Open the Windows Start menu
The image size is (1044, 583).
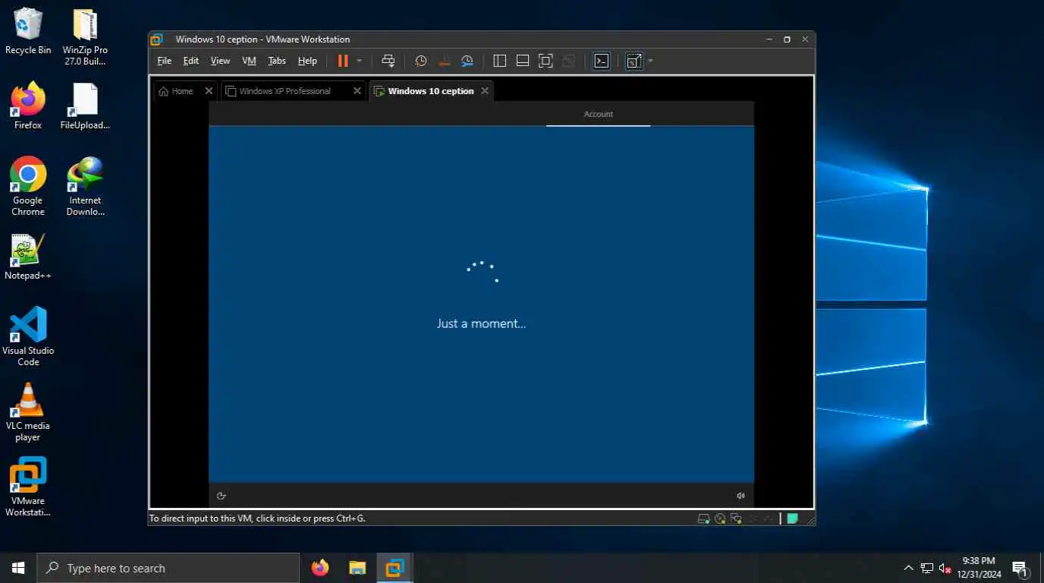tap(18, 568)
